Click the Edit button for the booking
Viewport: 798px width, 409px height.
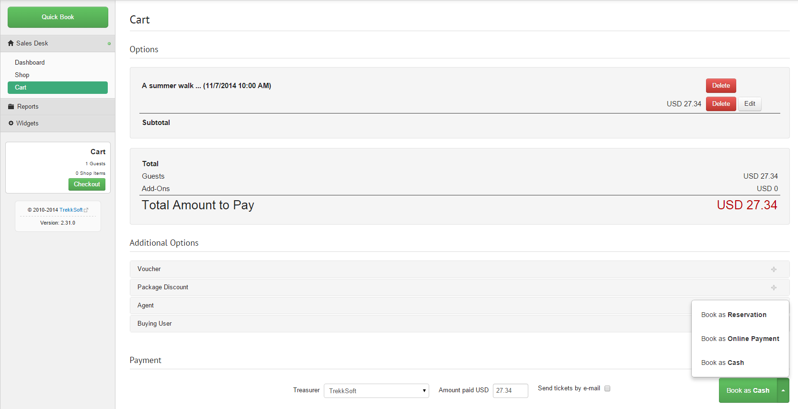(x=750, y=104)
